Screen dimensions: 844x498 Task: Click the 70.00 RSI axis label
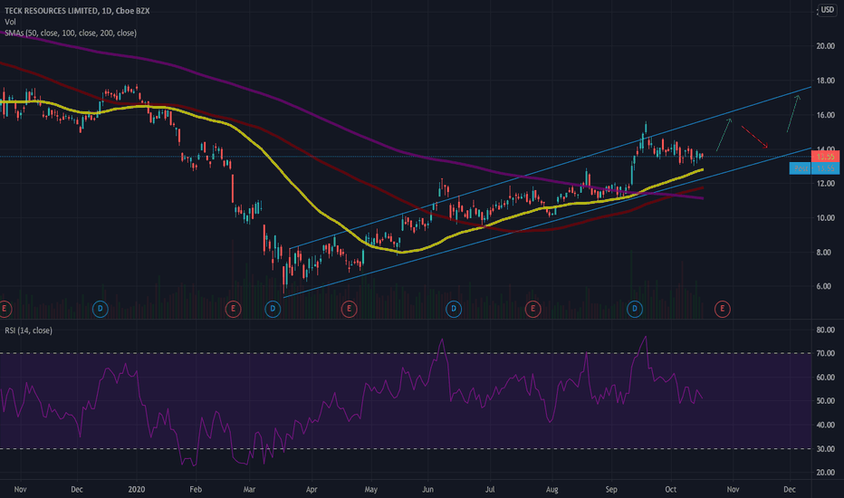coord(825,354)
